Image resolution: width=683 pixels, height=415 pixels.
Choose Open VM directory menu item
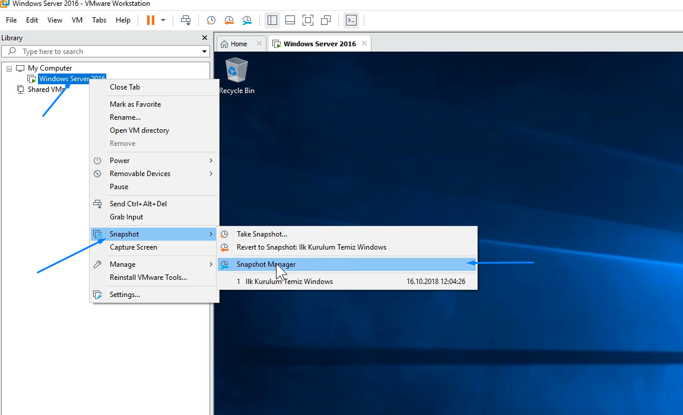point(154,130)
